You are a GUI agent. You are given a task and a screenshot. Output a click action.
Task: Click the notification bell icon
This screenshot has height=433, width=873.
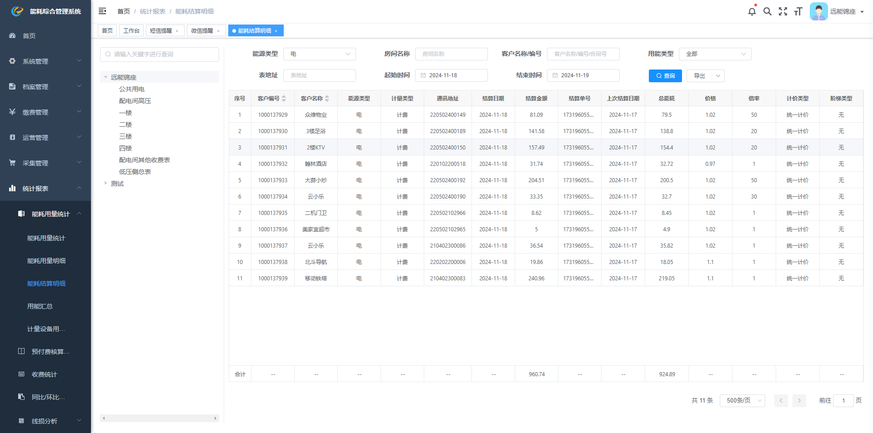pos(752,11)
